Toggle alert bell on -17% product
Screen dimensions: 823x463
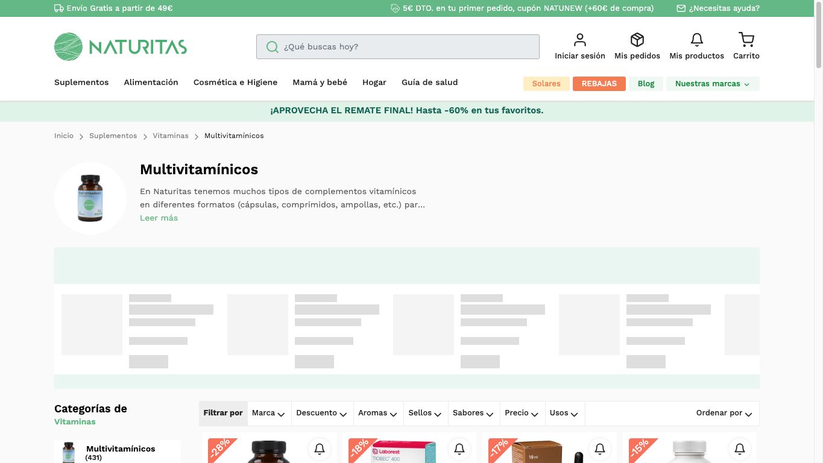[600, 449]
